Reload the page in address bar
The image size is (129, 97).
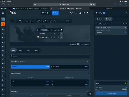tap(94, 4)
